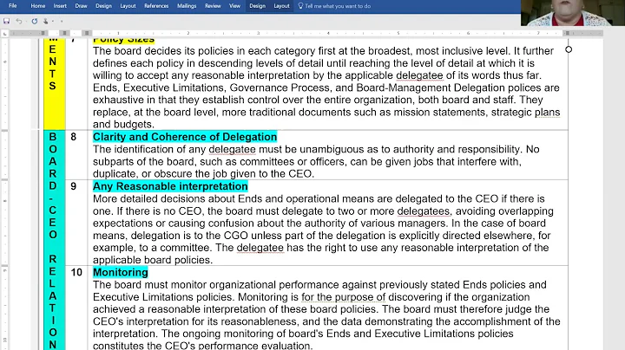Screen dimensions: 625x350
Task: Select the Review tab
Action: 213,6
